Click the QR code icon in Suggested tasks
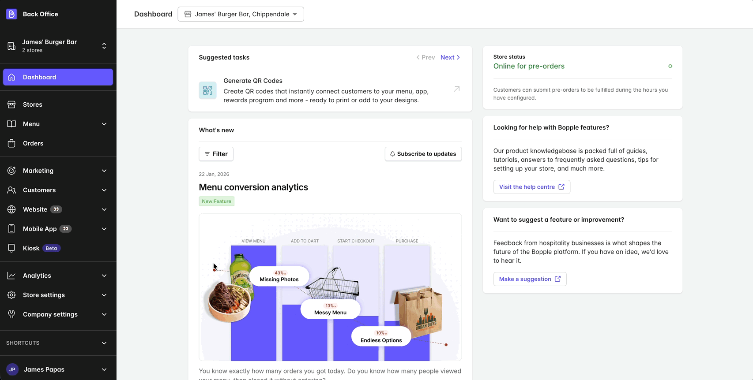 coord(207,90)
